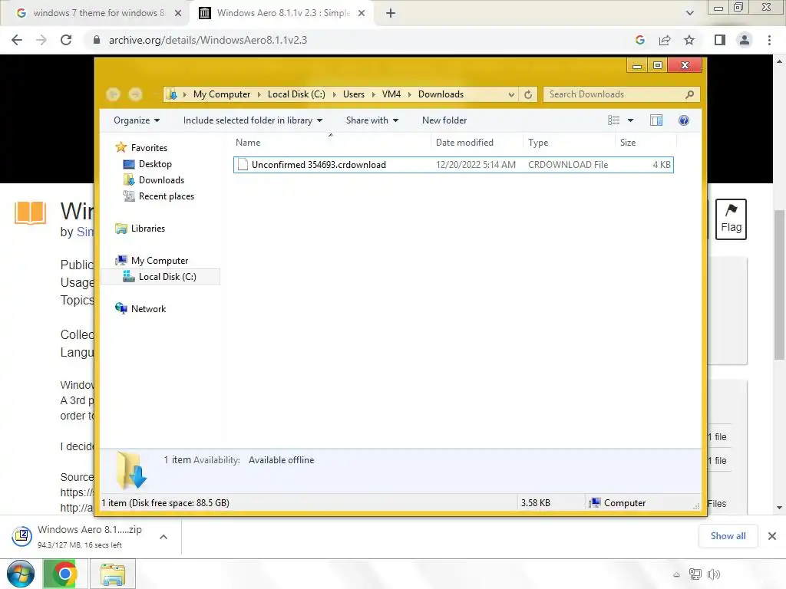Open the Windows Start orb

click(x=21, y=574)
